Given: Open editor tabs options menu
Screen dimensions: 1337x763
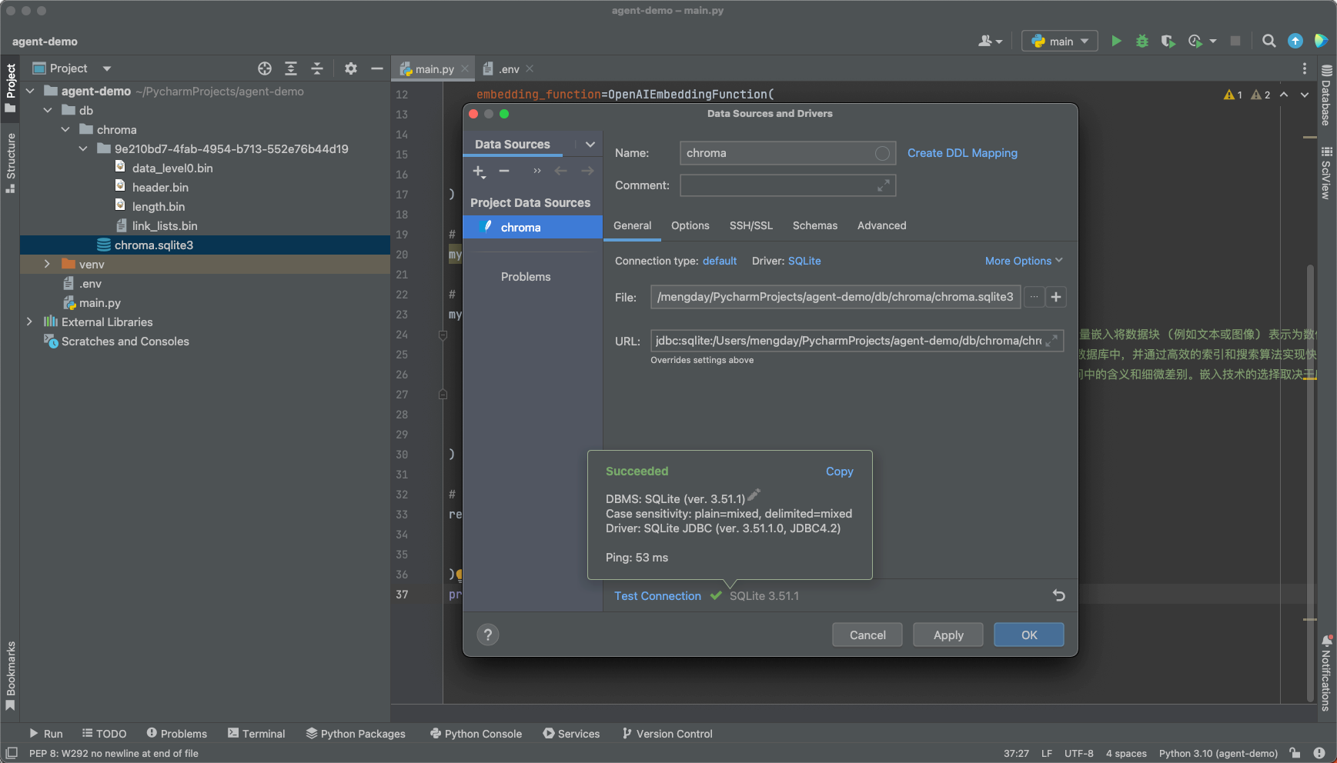Looking at the screenshot, I should point(1305,68).
